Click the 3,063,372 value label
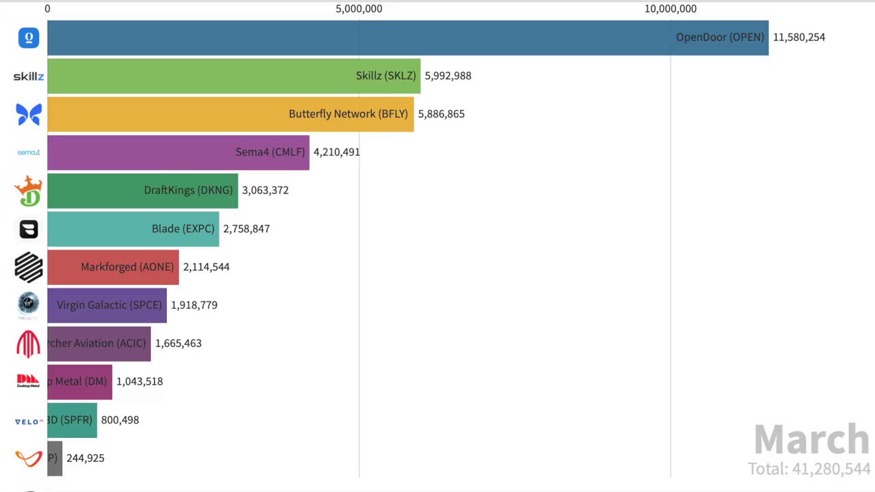This screenshot has height=492, width=875. (x=265, y=191)
